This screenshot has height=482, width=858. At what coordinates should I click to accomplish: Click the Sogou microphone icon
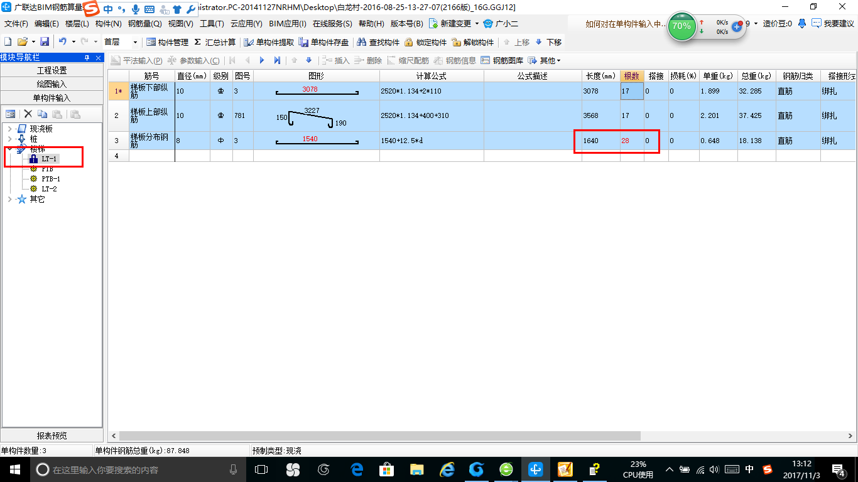click(x=136, y=9)
